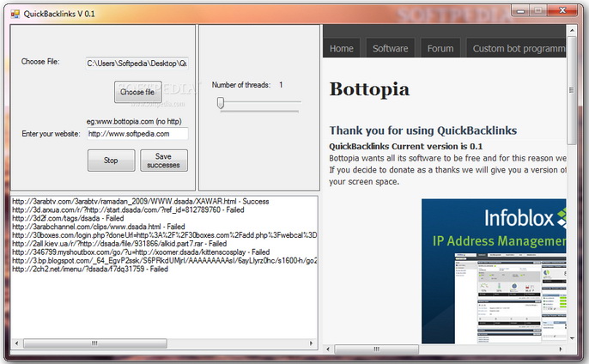Viewport: 589px width, 364px height.
Task: Click the Number of threads slider handle
Action: pyautogui.click(x=221, y=103)
